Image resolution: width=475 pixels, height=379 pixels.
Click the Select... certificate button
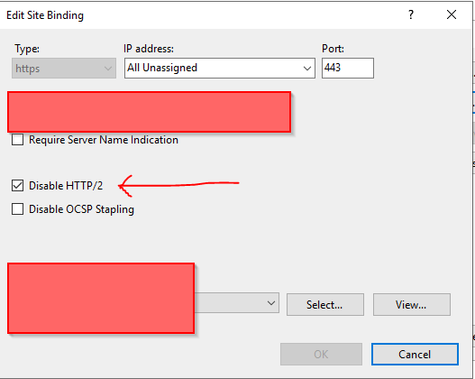click(x=325, y=304)
